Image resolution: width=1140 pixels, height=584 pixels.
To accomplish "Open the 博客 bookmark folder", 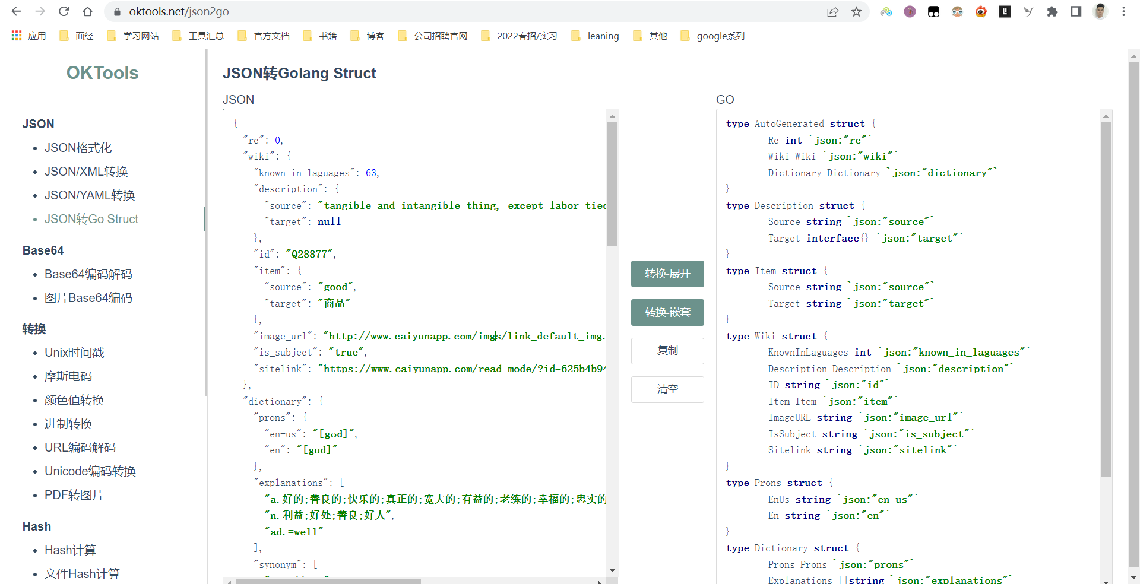I will [368, 36].
